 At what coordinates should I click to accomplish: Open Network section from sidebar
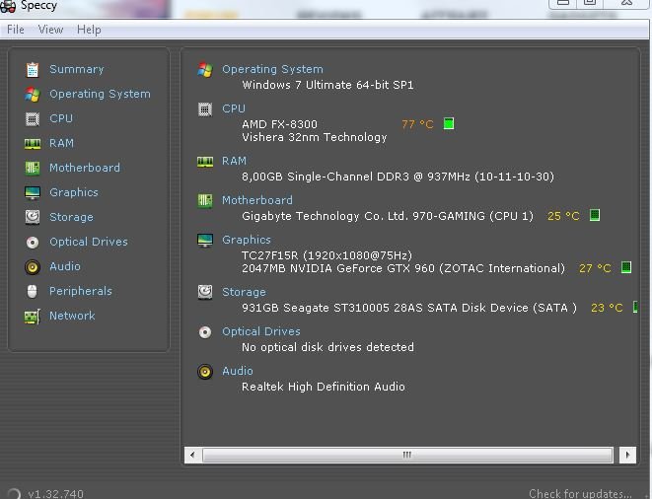[x=72, y=316]
